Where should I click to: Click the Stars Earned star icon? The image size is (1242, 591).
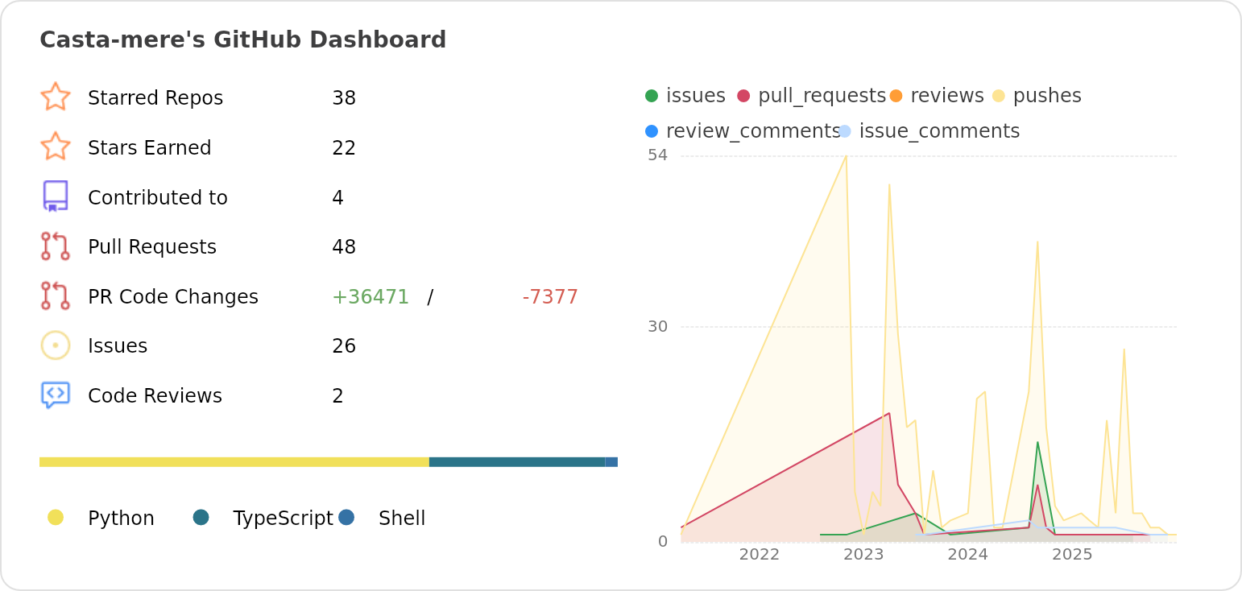(x=56, y=147)
